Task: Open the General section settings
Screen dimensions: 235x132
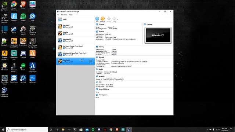Action: (101, 24)
